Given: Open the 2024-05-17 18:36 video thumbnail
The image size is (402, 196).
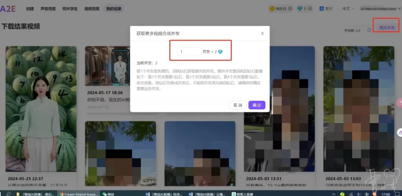Looking at the screenshot, I should pyautogui.click(x=108, y=66).
